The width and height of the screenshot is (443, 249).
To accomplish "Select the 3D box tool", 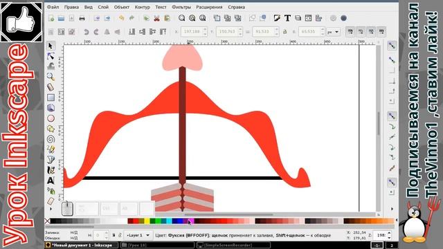I will click(x=51, y=108).
